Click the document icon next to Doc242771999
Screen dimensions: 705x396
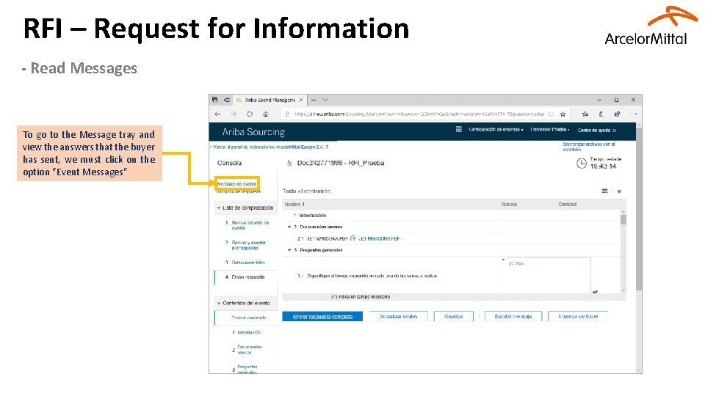(289, 163)
